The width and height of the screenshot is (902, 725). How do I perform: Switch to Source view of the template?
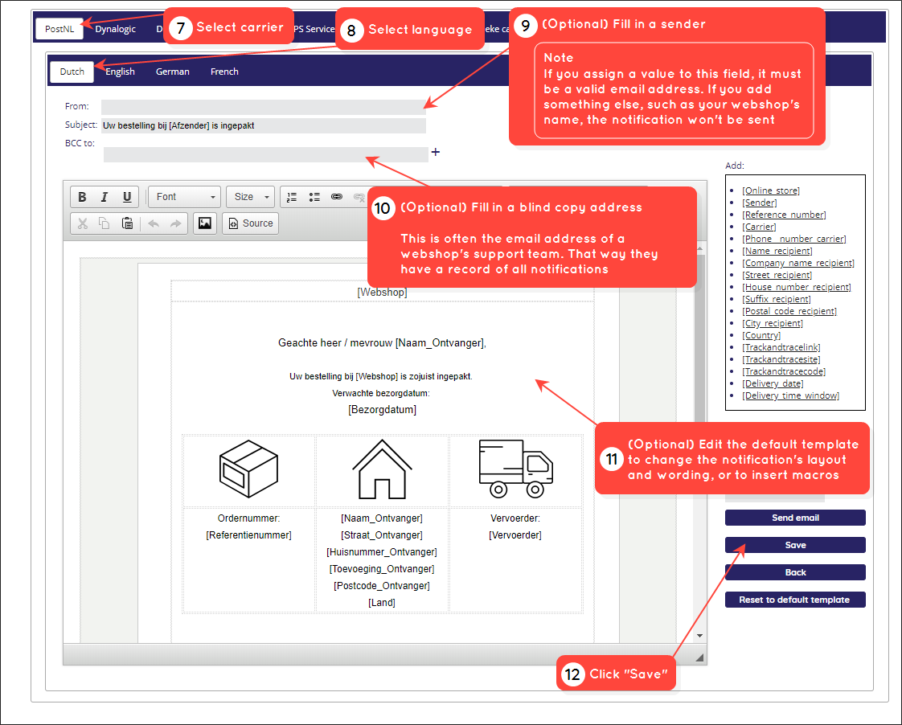click(250, 223)
